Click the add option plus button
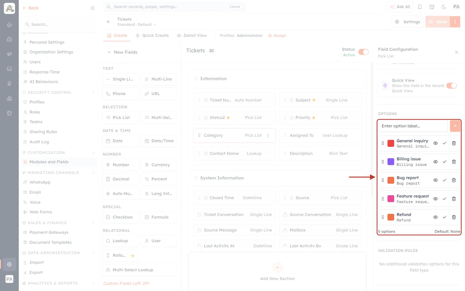 click(x=455, y=126)
